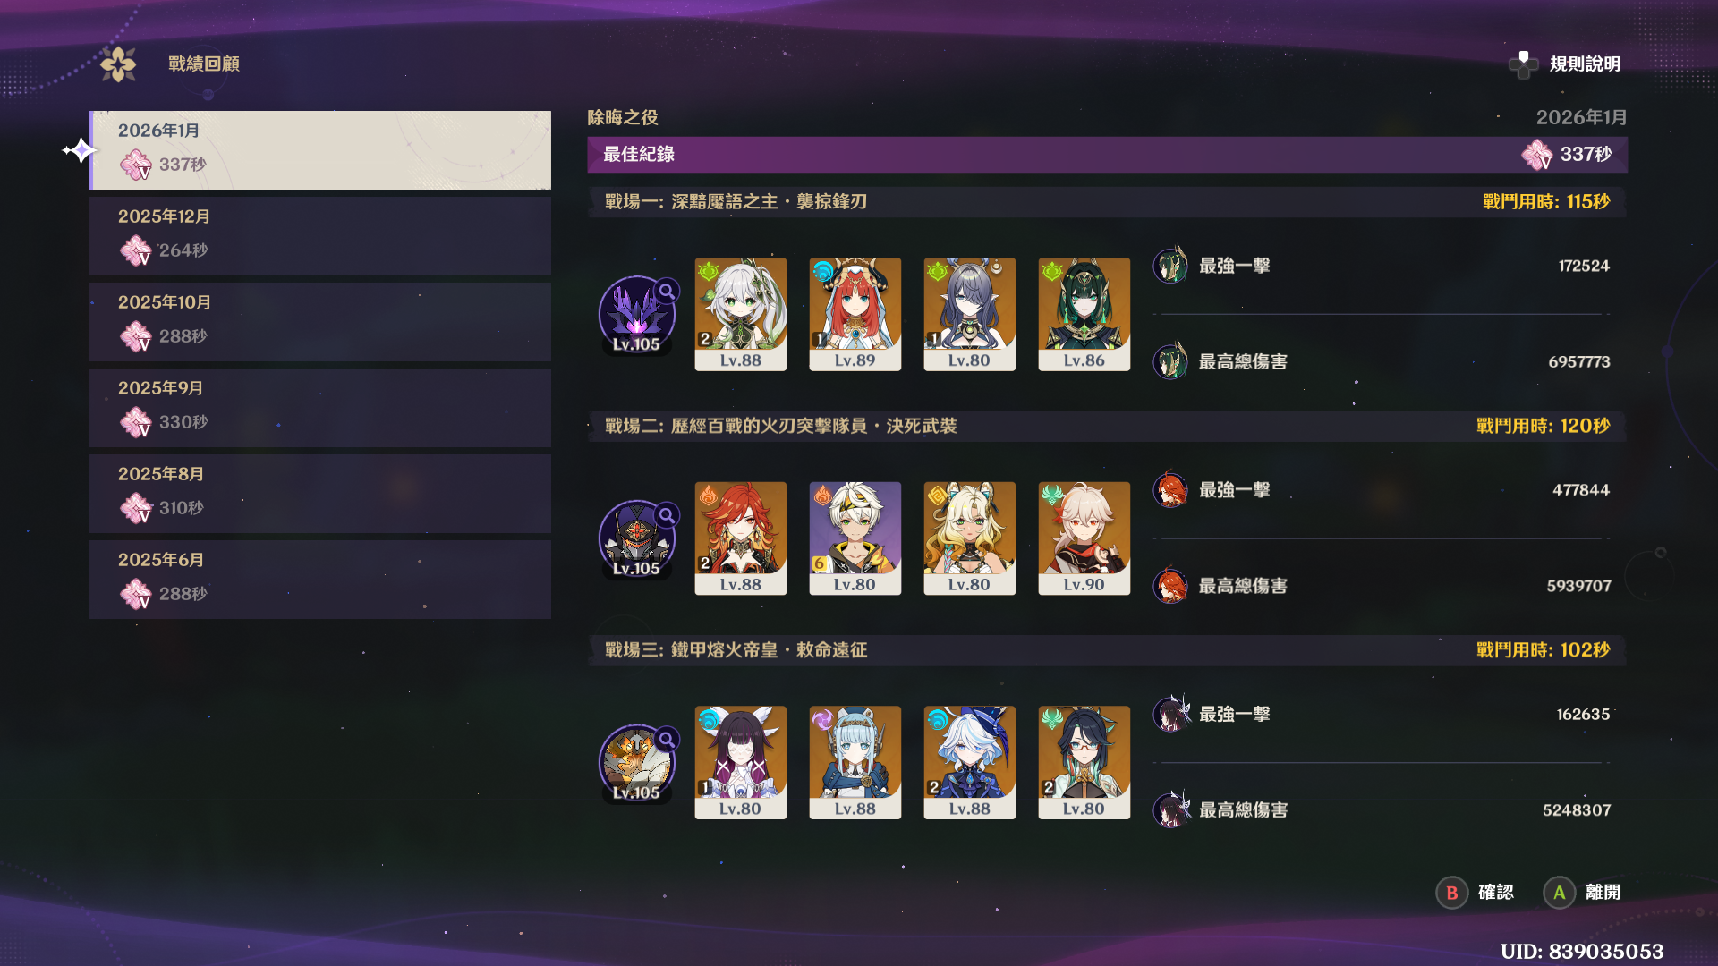
Task: Click the Lv.89 red-haired character in Battlefield 1
Action: tap(855, 314)
